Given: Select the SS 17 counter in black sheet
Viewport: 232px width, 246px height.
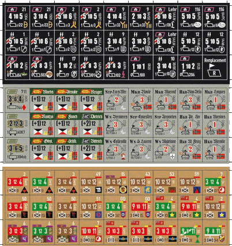Looking at the screenshot, I should [67, 67].
